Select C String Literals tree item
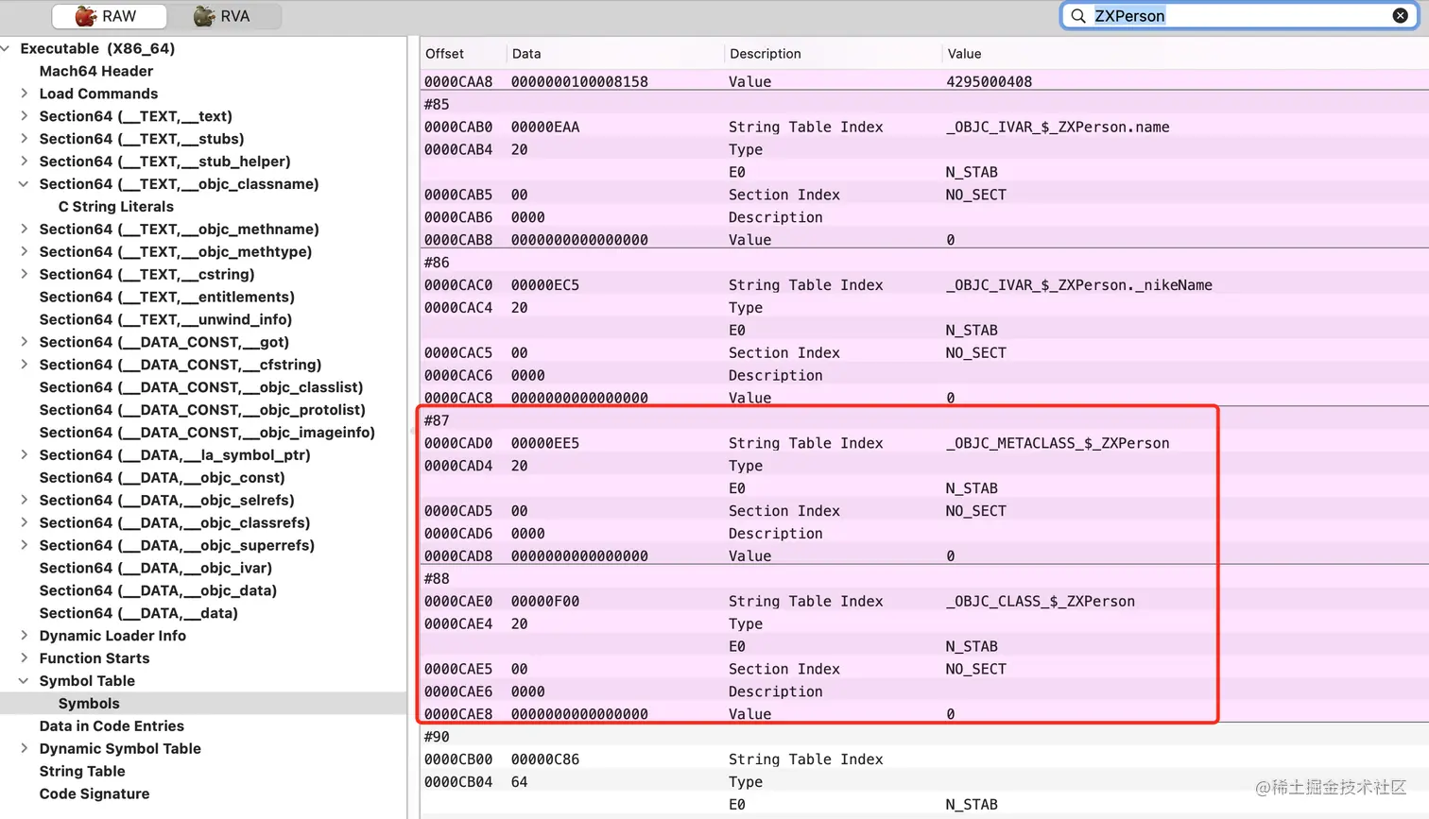Screen dimensions: 1429x819 point(115,207)
